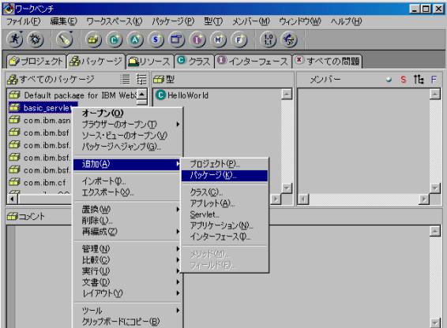
Task: Switch to the リソース tab
Action: coord(150,61)
